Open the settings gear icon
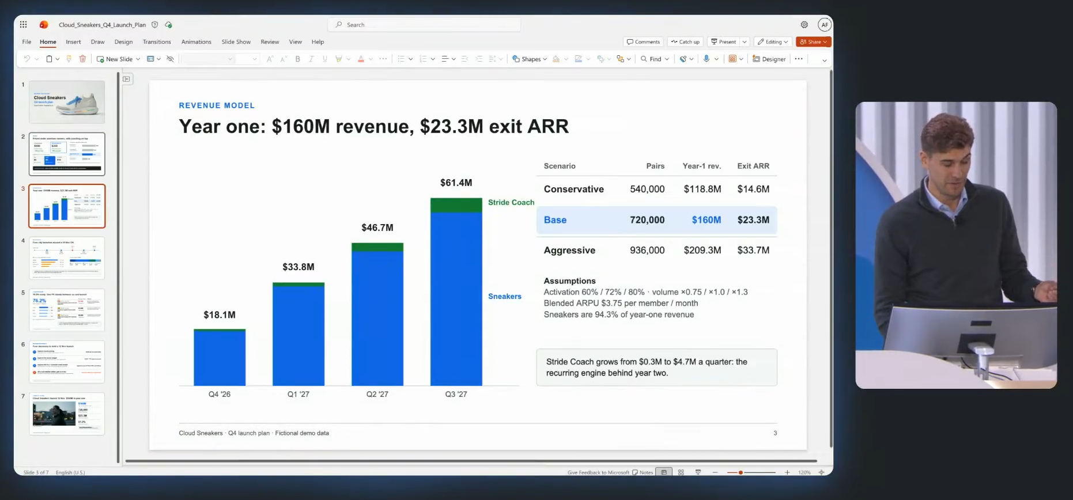Viewport: 1073px width, 500px height. [x=804, y=25]
